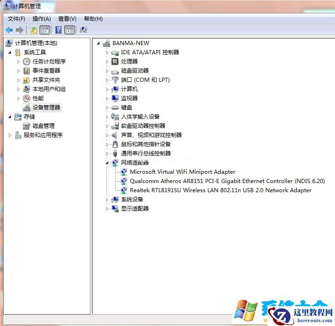This screenshot has height=326, width=335.
Task: Expand the 计算机 category arrow
Action: 107,89
